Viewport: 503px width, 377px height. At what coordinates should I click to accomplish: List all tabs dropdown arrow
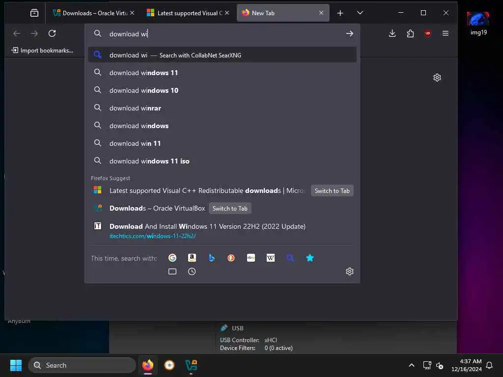[x=360, y=13]
